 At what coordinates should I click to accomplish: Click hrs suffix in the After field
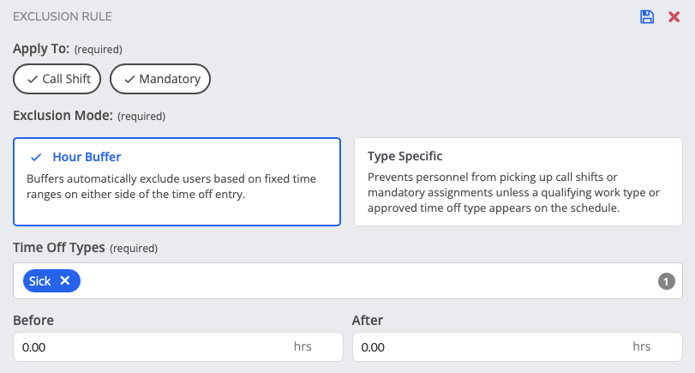(x=641, y=346)
